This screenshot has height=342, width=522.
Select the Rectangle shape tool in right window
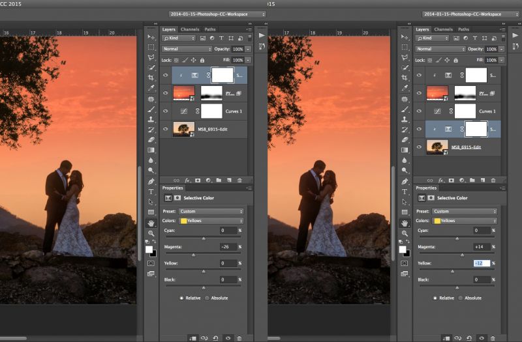(x=405, y=212)
